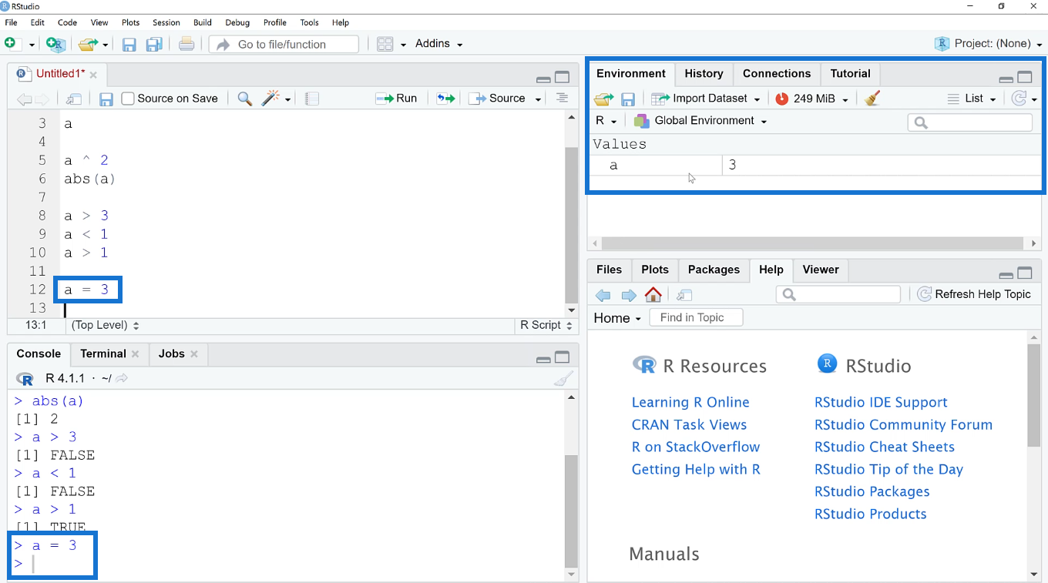Open the Help Home dropdown
1048x583 pixels.
pyautogui.click(x=617, y=318)
